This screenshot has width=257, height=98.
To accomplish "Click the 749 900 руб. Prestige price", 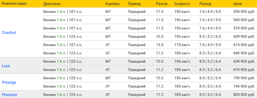I will pyautogui.click(x=244, y=86).
